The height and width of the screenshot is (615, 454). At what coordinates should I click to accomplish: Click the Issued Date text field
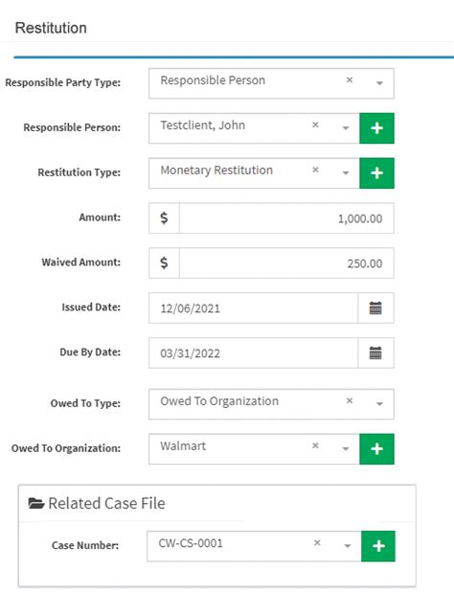(253, 308)
